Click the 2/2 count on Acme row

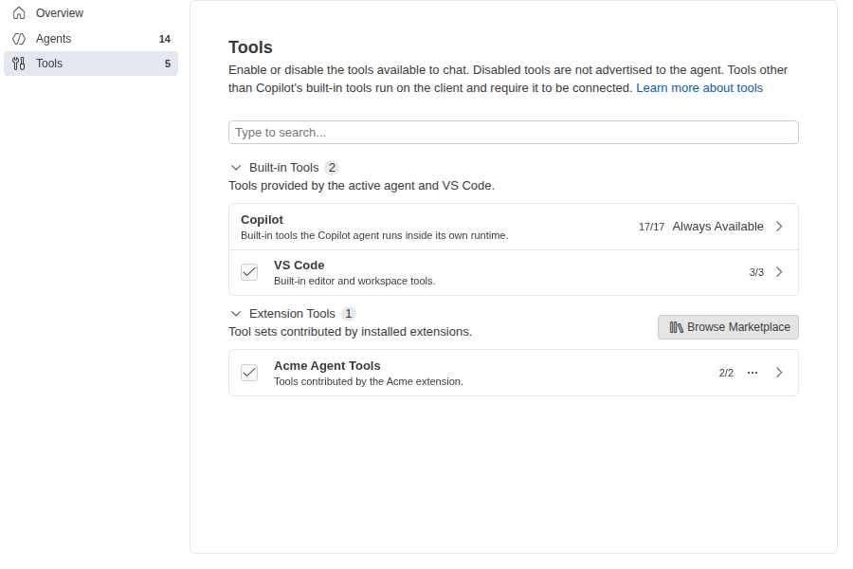[726, 373]
